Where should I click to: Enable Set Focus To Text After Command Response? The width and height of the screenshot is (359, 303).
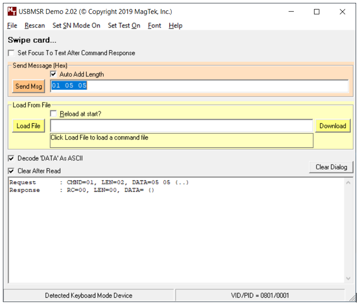(11, 53)
